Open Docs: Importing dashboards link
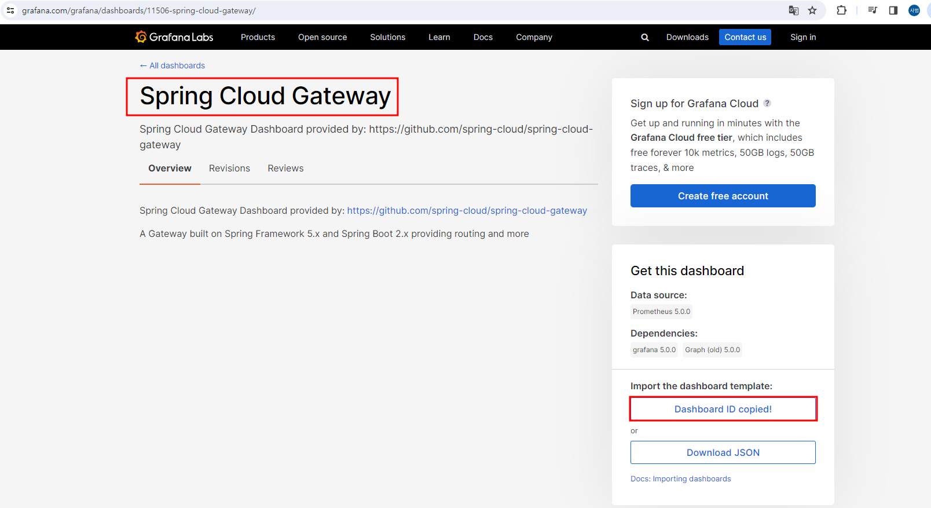Screen dimensions: 931x508 tap(681, 478)
